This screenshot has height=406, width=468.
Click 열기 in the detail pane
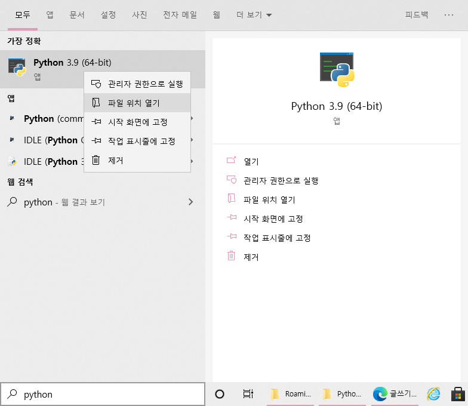(x=251, y=161)
